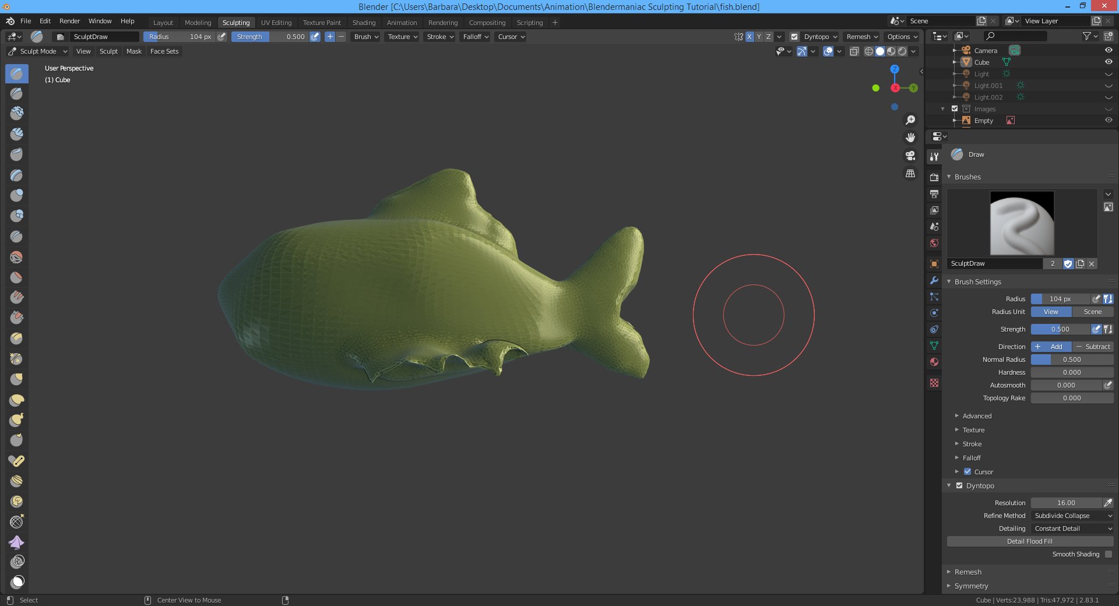Screen dimensions: 1119x606
Task: Switch to orthographic grid view icon
Action: tap(910, 174)
